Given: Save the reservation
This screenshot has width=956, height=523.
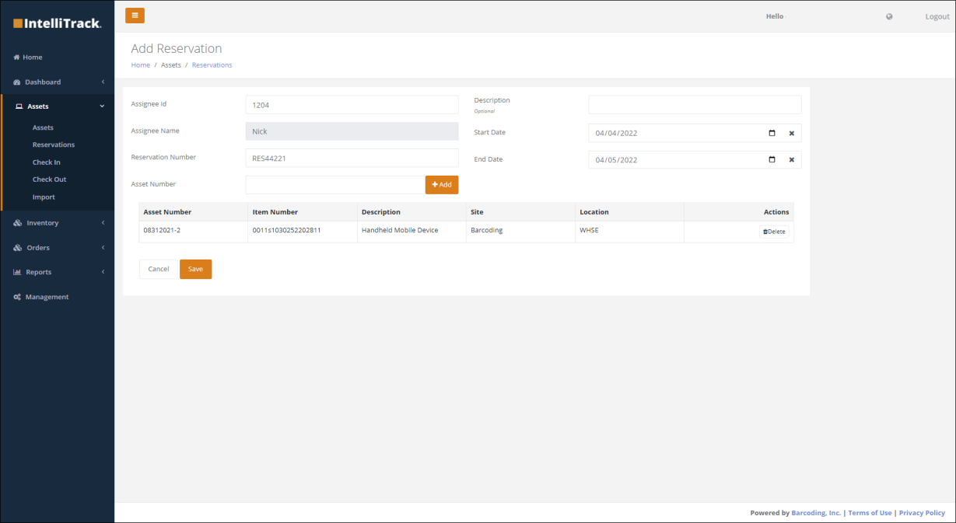Looking at the screenshot, I should [195, 269].
